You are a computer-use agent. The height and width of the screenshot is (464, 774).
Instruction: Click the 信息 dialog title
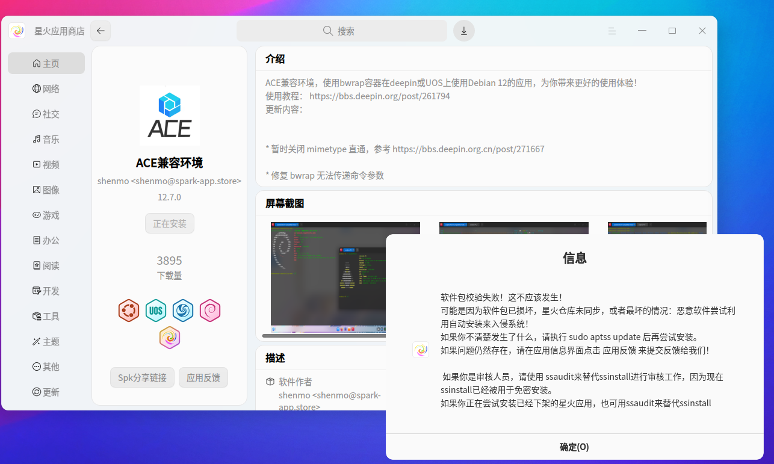tap(575, 258)
